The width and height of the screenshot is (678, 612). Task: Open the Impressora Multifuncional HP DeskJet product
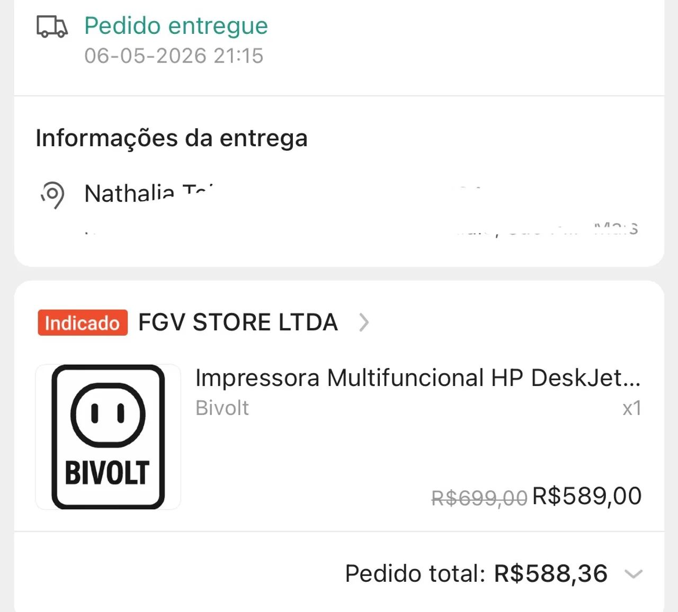(x=418, y=378)
